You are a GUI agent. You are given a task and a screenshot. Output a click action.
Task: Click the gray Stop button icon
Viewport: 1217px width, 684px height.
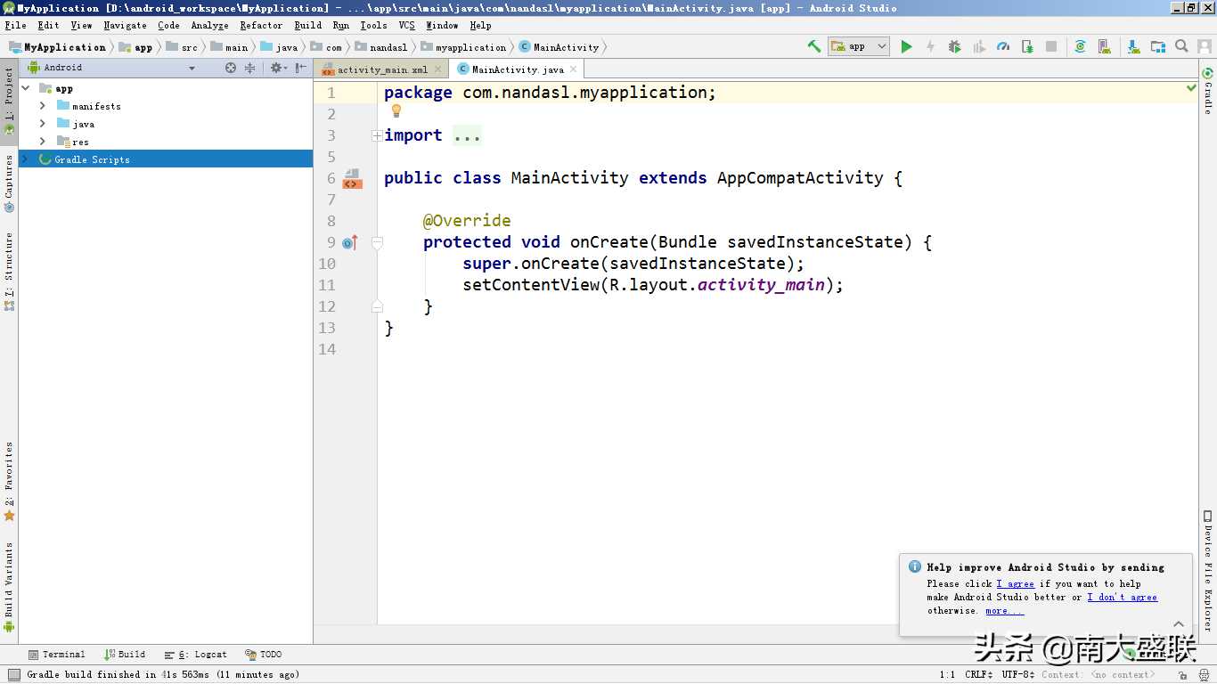coord(1051,46)
